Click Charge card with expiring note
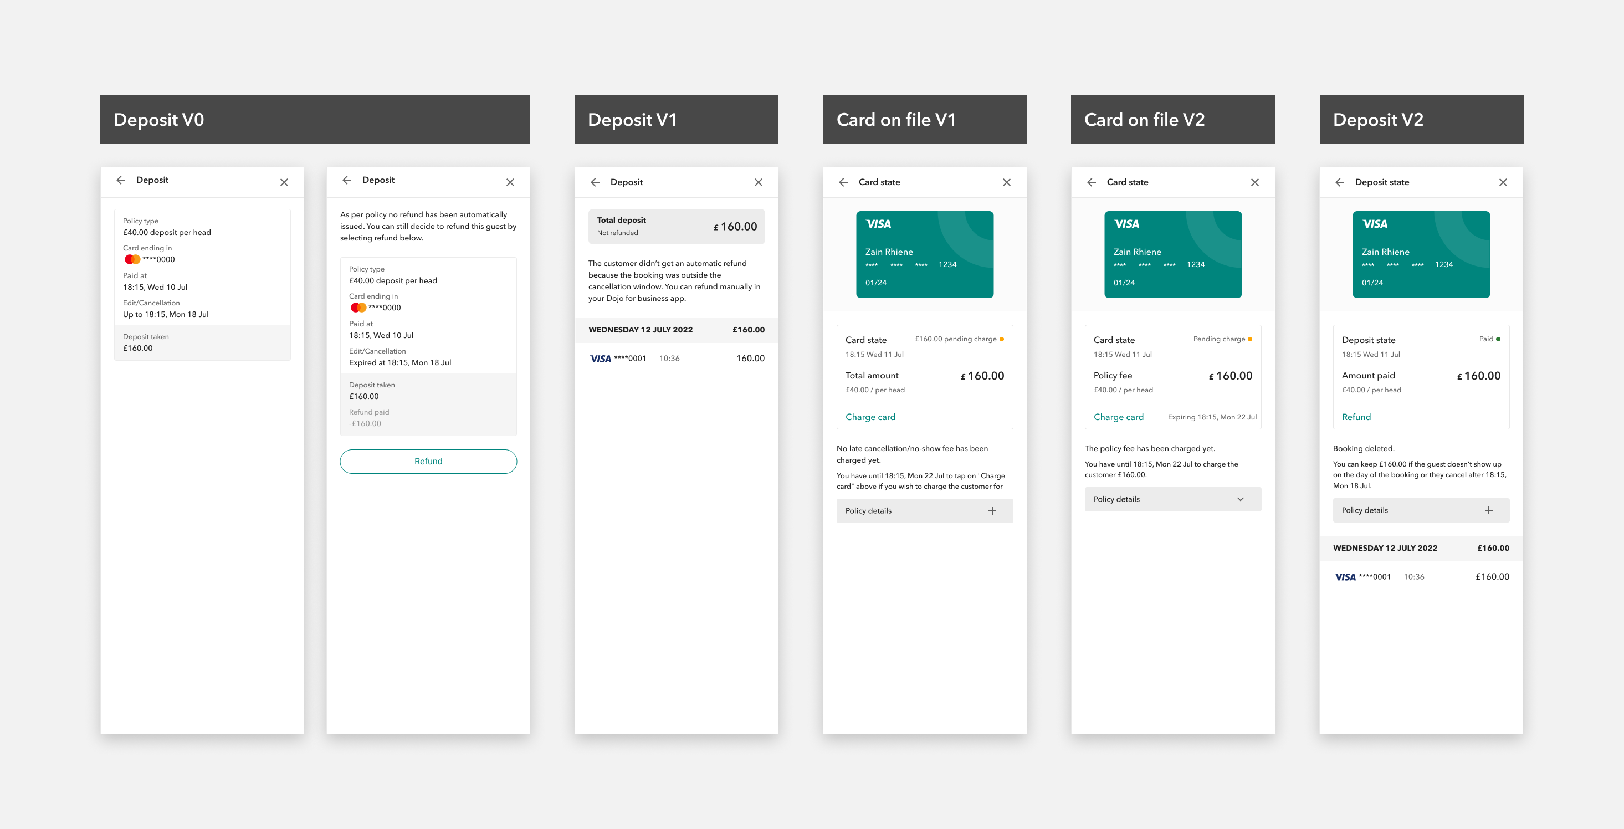Screen dimensions: 1624x829 tap(1118, 417)
